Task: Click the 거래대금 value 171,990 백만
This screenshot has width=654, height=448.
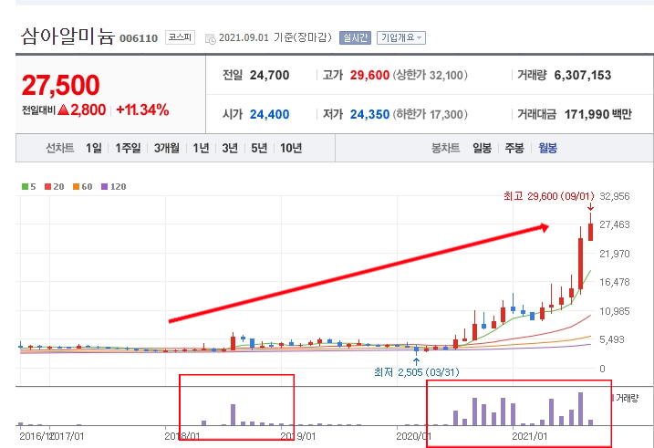Action: (598, 114)
